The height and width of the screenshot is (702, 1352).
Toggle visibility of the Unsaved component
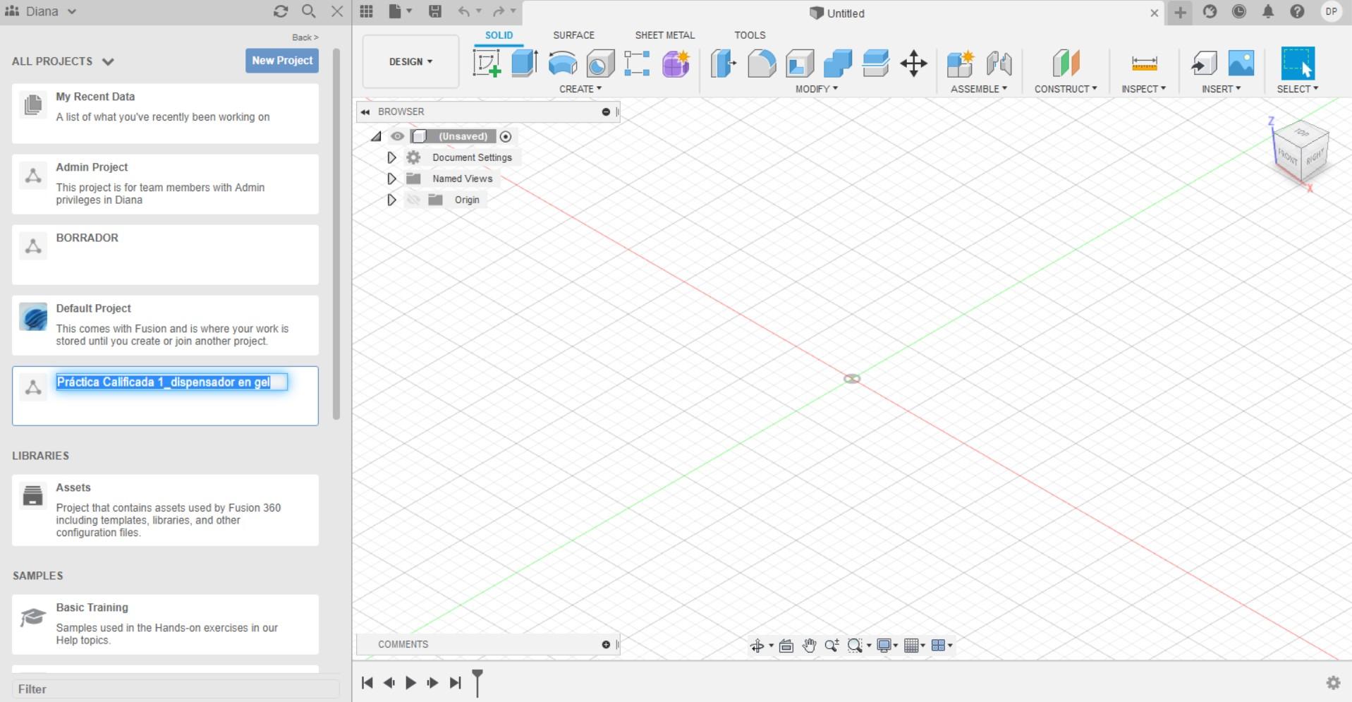click(x=398, y=136)
